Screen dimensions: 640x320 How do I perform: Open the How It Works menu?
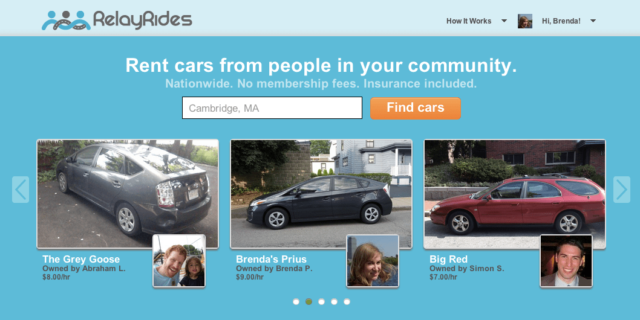click(x=469, y=21)
